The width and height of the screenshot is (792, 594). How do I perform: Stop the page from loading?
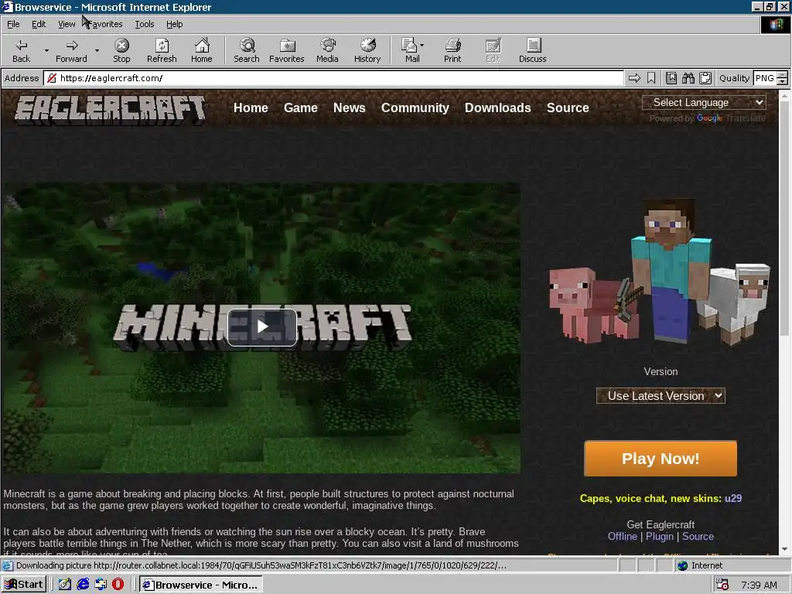[121, 50]
